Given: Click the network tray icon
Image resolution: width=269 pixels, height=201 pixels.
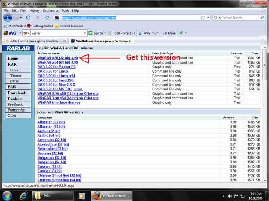Looking at the screenshot, I should click(x=243, y=196).
